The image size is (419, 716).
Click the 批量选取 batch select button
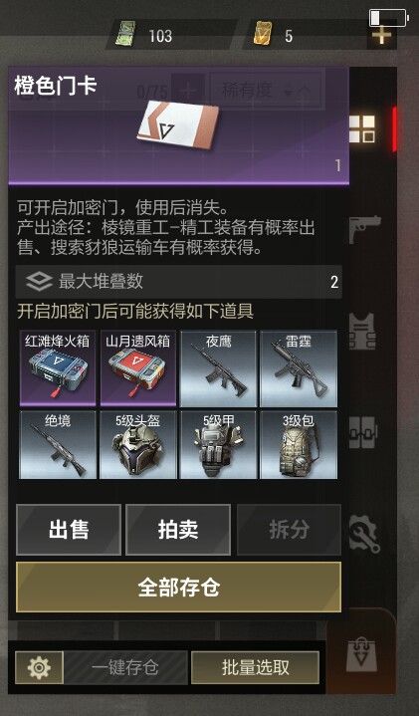[255, 667]
